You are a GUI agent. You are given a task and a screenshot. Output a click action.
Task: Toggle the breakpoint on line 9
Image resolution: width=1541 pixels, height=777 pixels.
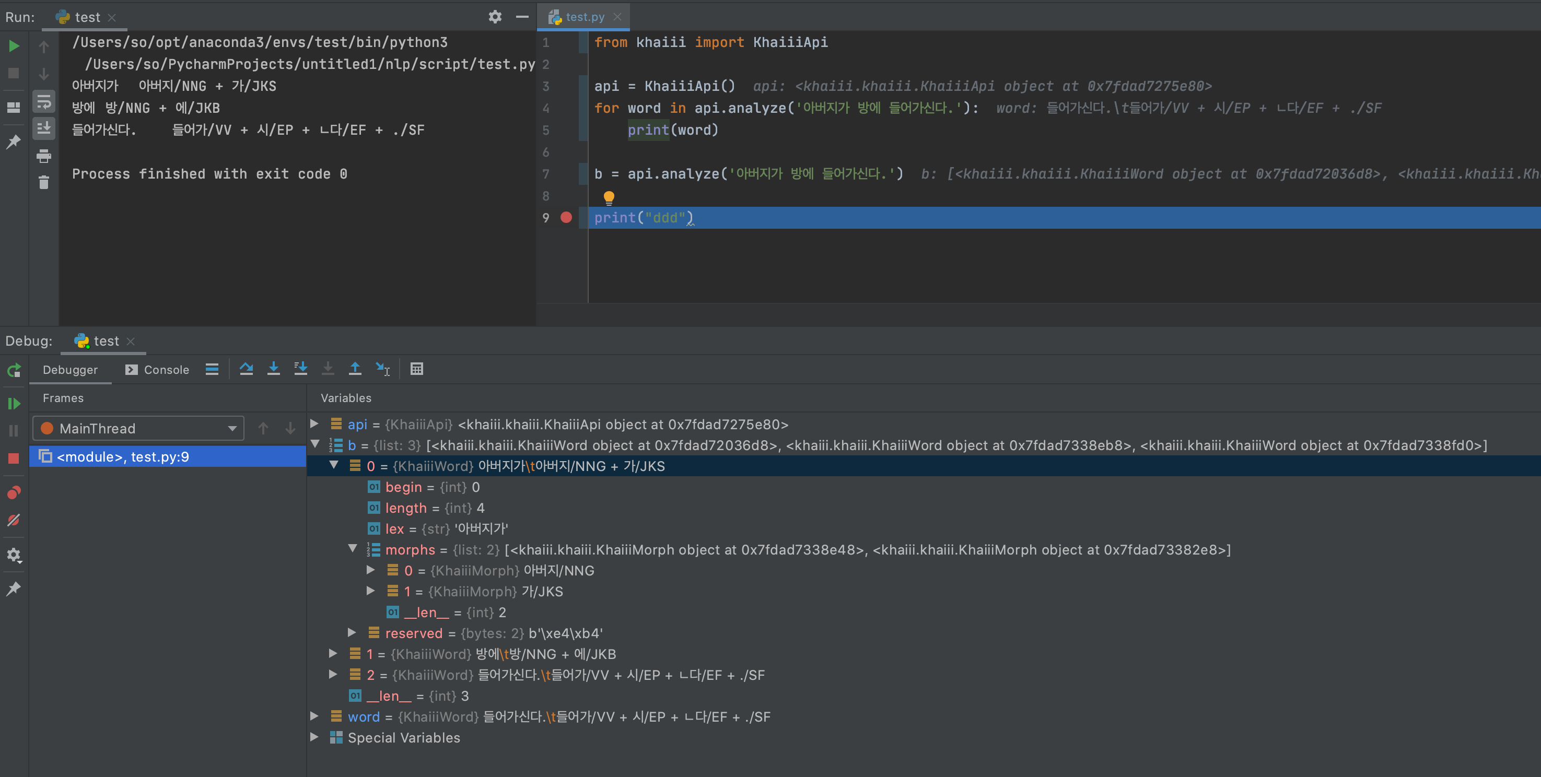(566, 218)
